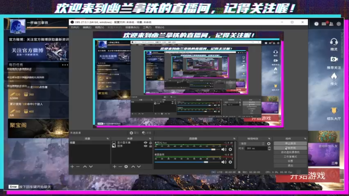The height and width of the screenshot is (196, 349).
Task: Adjust the 桌面音频 volume slider handle
Action: pyautogui.click(x=206, y=162)
